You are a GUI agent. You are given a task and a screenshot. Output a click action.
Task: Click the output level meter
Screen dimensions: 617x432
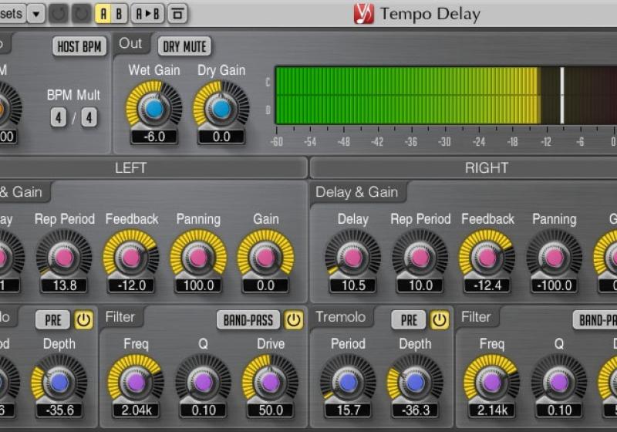tap(446, 96)
